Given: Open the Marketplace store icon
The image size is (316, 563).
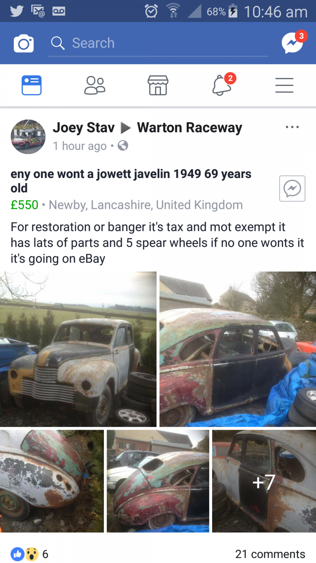Looking at the screenshot, I should coord(158,85).
